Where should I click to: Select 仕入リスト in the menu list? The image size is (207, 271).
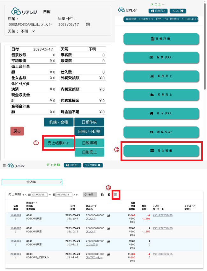click(x=161, y=113)
